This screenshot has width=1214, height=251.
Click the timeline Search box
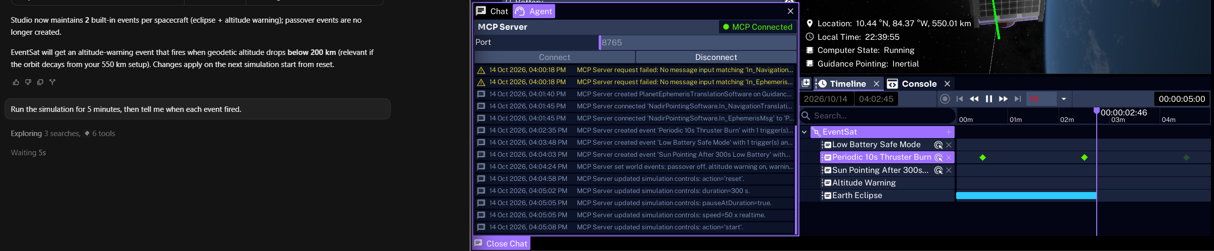pos(878,116)
